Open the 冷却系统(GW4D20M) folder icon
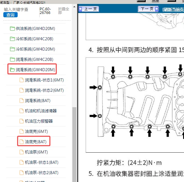Viewport: 184px width, 182px height. pos(12,49)
